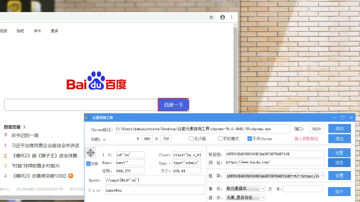Open the 操作 dropdown showing 元素_是否存在

tap(262, 197)
